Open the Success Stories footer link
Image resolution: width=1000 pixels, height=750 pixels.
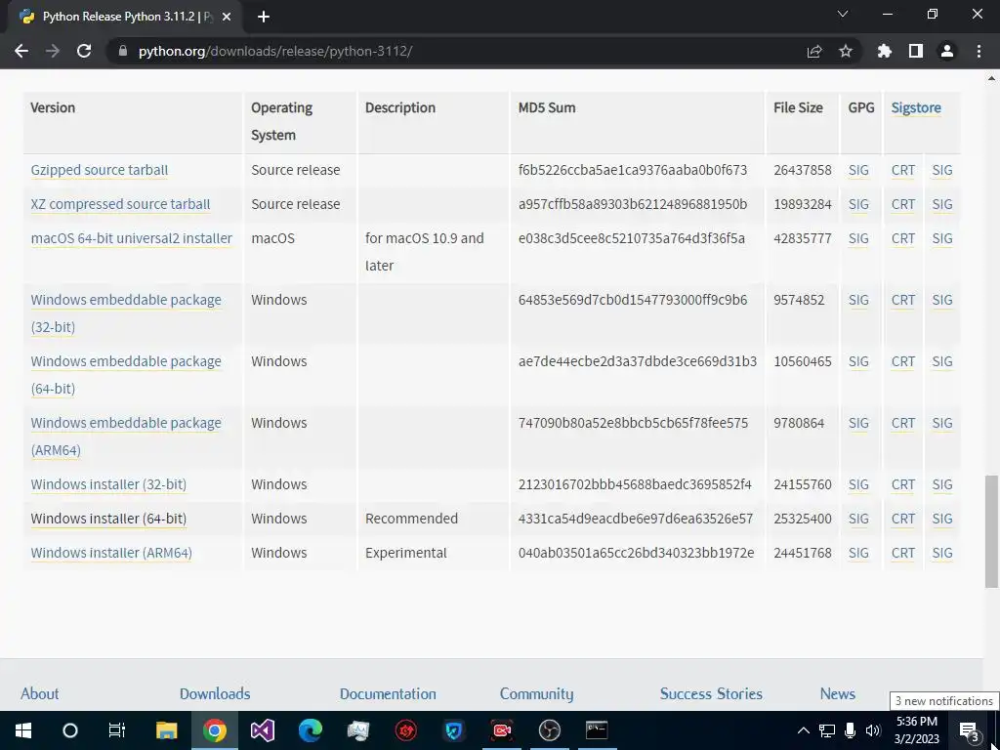tap(711, 694)
